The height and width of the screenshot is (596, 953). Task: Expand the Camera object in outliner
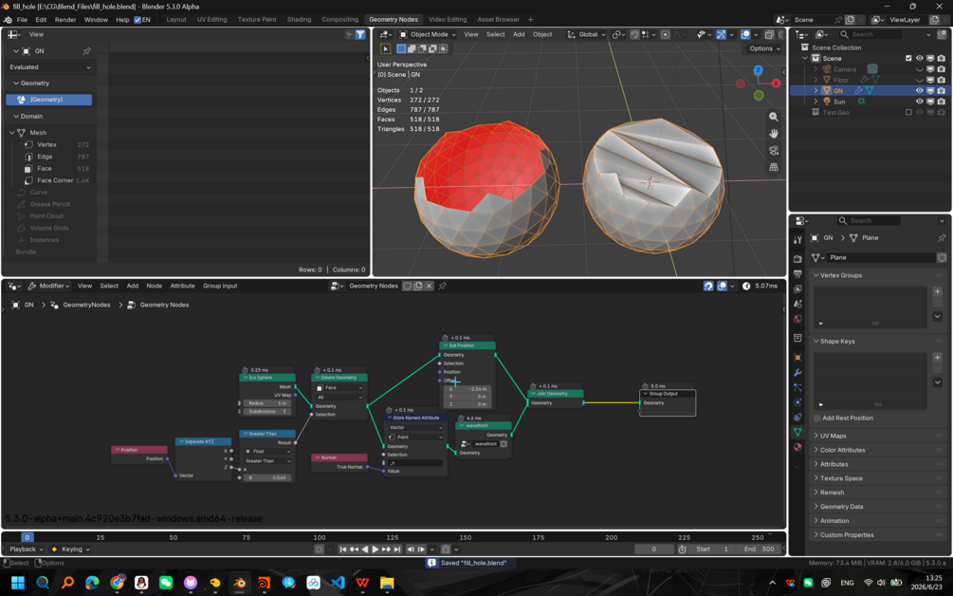[816, 69]
